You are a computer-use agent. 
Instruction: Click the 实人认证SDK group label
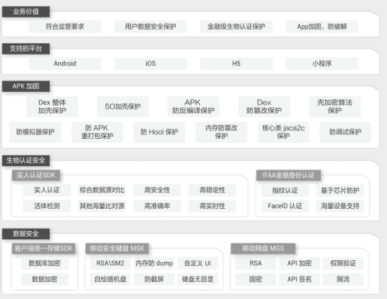(x=36, y=175)
